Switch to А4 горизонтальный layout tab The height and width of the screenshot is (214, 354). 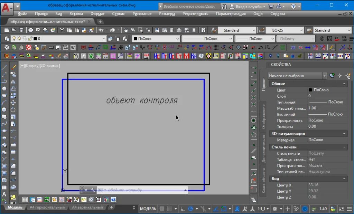click(47, 207)
